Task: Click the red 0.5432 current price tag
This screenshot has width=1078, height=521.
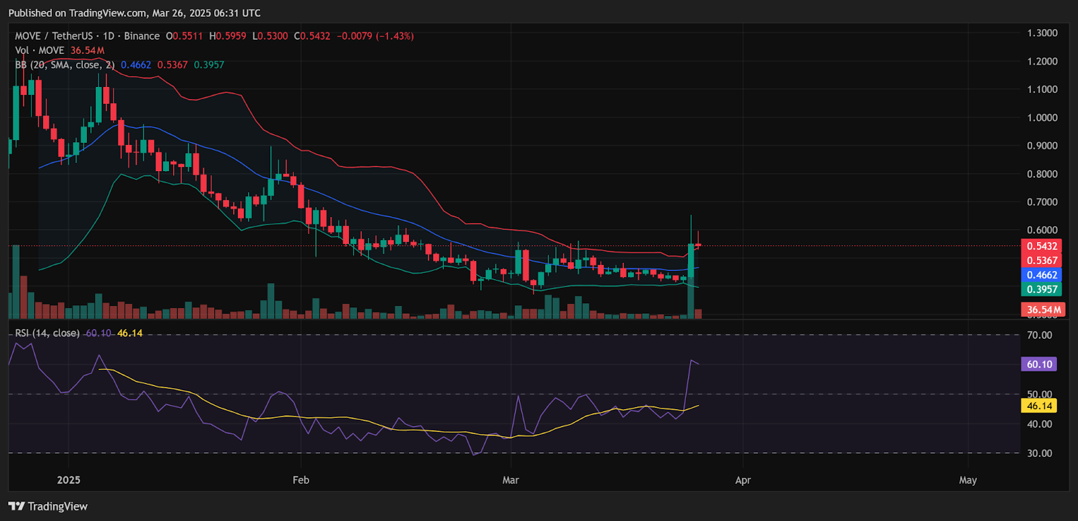Action: coord(1042,246)
